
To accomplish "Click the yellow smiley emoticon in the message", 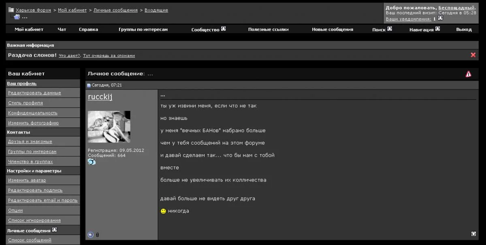I will (x=163, y=211).
